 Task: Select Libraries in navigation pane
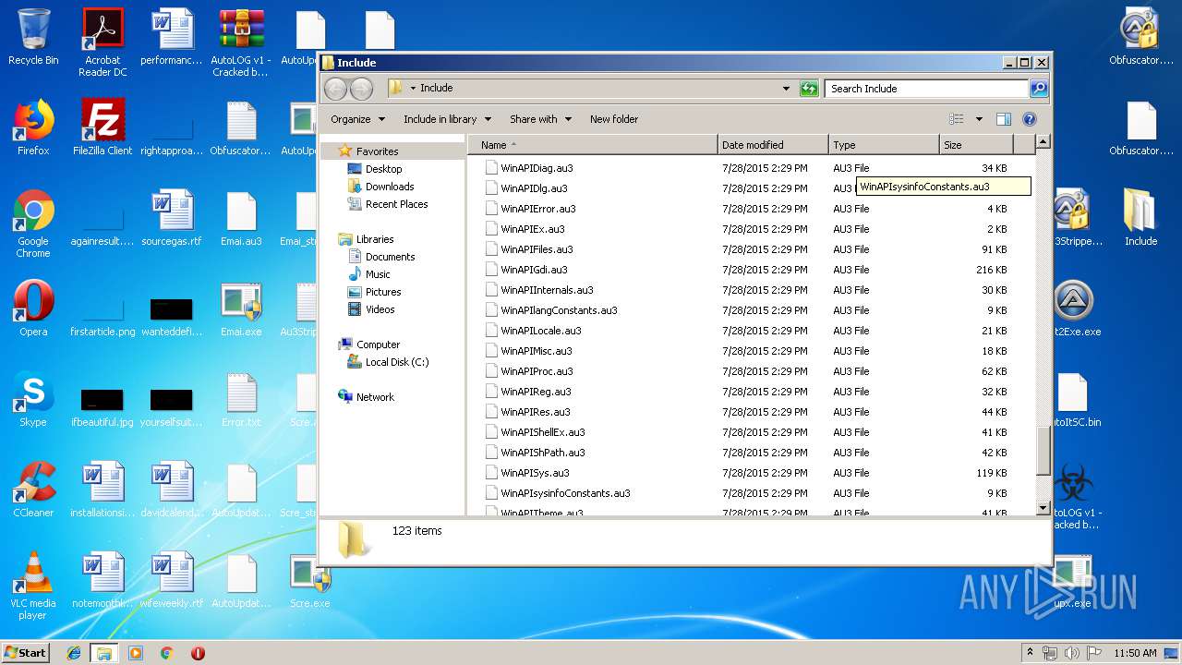click(375, 239)
